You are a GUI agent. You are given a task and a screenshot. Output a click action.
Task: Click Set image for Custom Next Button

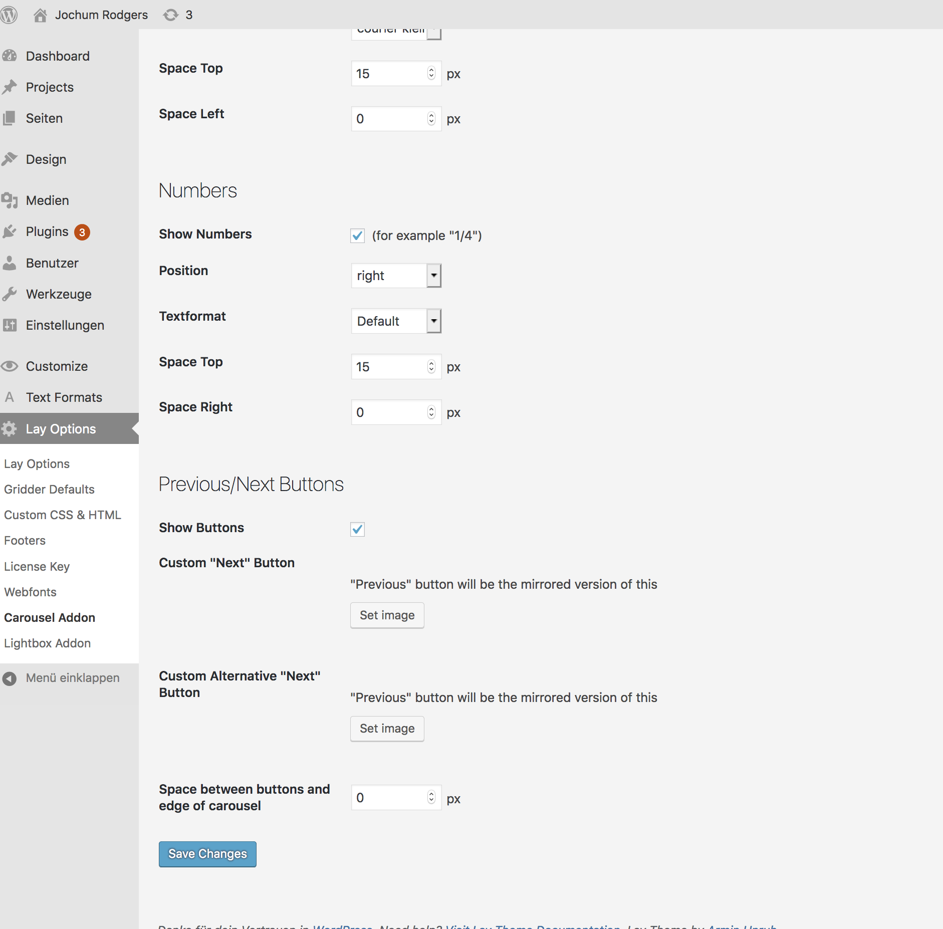(387, 615)
